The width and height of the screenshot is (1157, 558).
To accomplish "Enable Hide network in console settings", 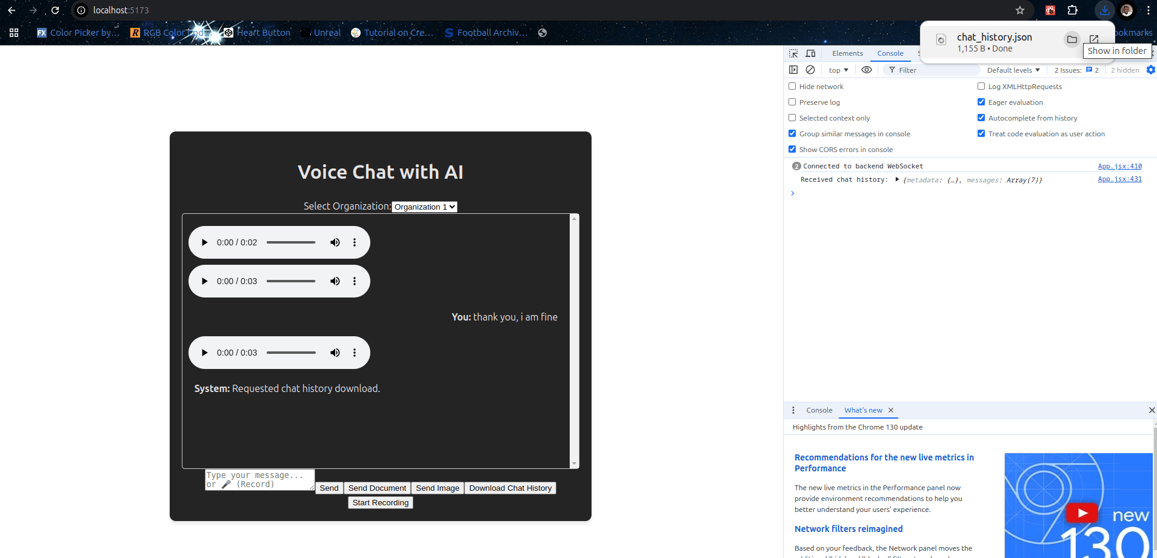I will click(x=793, y=86).
